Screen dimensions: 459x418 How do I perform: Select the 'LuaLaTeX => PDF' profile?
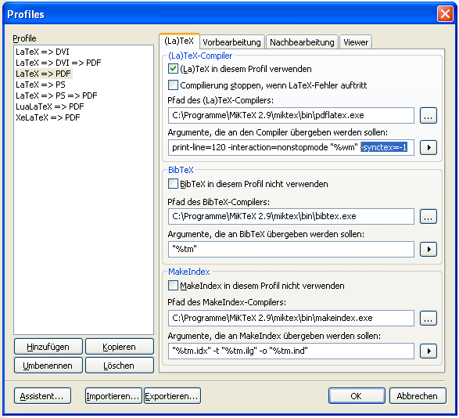(x=50, y=106)
